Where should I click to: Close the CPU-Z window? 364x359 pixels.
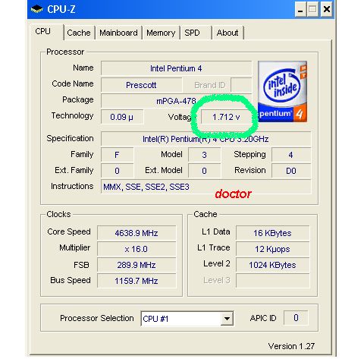click(327, 10)
